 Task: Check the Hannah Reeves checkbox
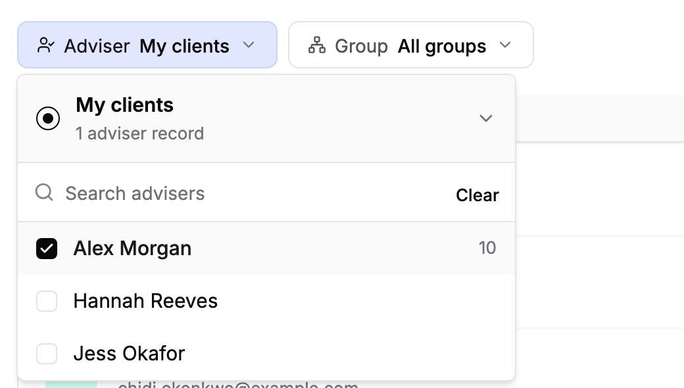pyautogui.click(x=47, y=301)
